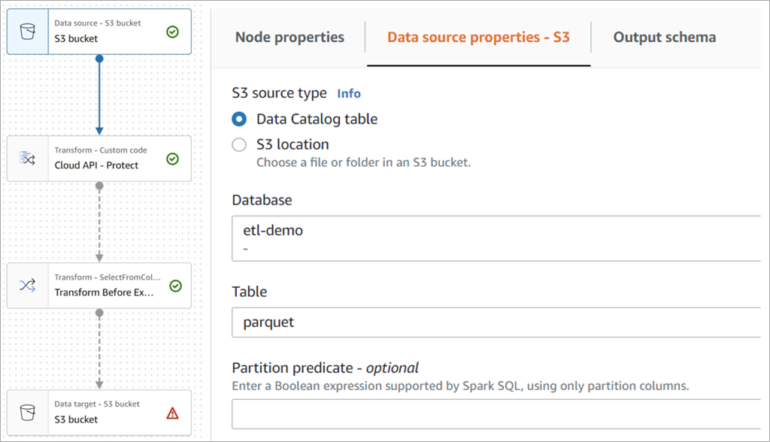The width and height of the screenshot is (770, 442).
Task: Choose the S3 location radio option
Action: pos(239,144)
